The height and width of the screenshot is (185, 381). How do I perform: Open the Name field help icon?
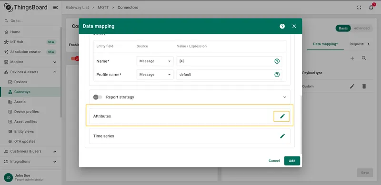click(277, 61)
